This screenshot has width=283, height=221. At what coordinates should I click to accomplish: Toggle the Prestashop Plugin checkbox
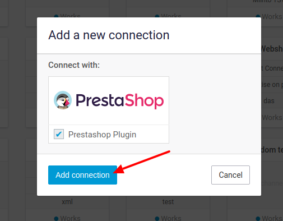[59, 134]
